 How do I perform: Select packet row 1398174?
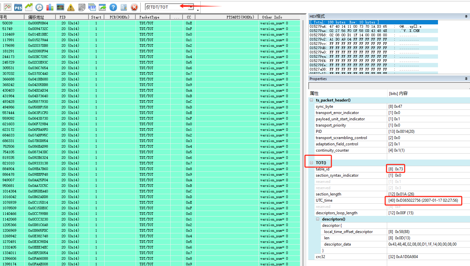pyautogui.click(x=150, y=264)
